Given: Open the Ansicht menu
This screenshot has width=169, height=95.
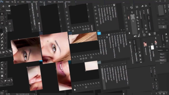Looking at the screenshot, I should (60, 2).
